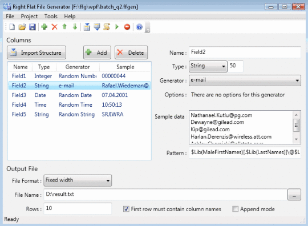308x226 pixels.
Task: Click the Sample data list scrollbar down arrow
Action: point(296,139)
